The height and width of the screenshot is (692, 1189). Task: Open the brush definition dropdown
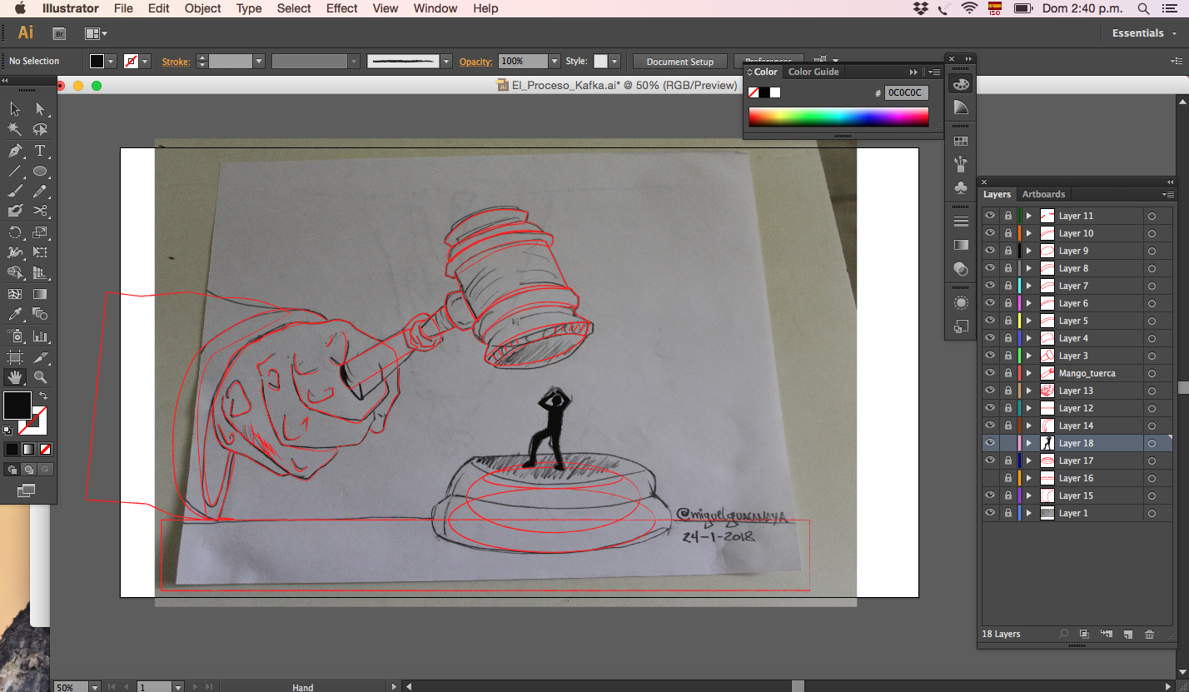[x=446, y=61]
